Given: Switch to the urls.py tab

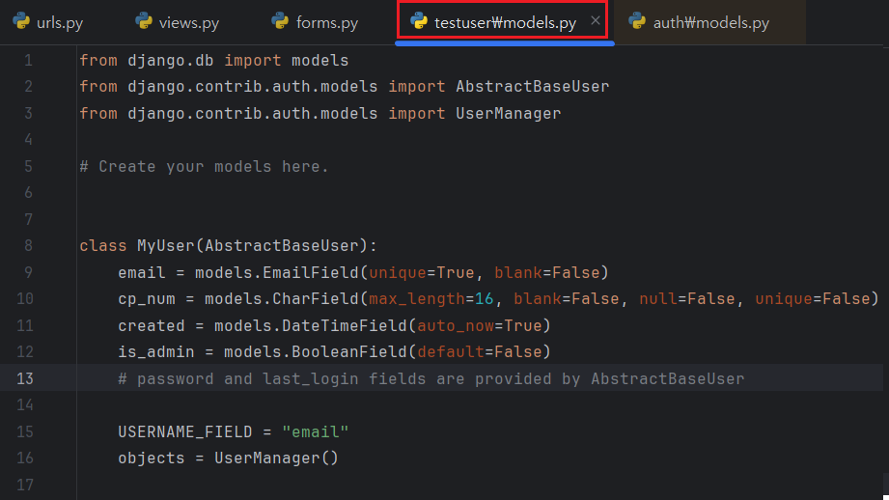Looking at the screenshot, I should click(x=59, y=22).
